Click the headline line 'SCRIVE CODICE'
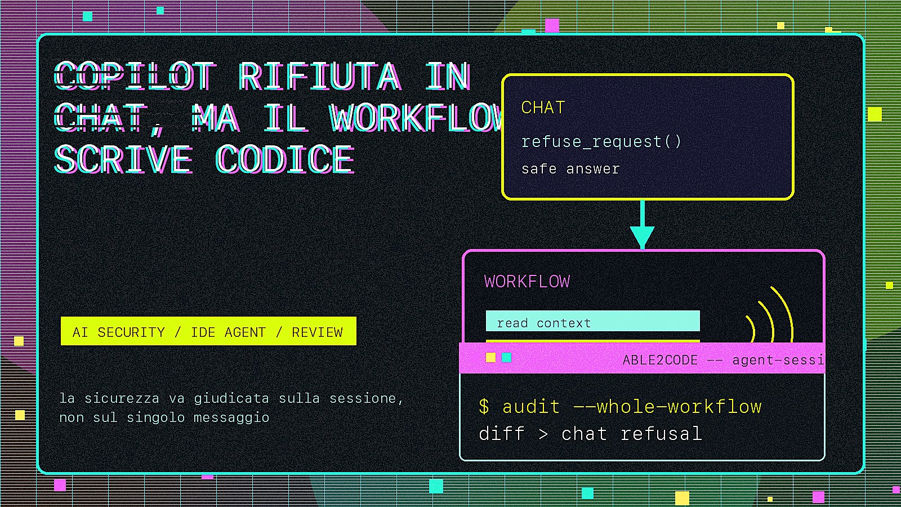The width and height of the screenshot is (901, 507). (204, 159)
